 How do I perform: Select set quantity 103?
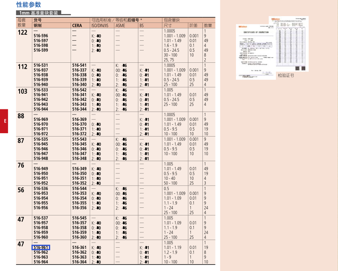tap(23, 92)
